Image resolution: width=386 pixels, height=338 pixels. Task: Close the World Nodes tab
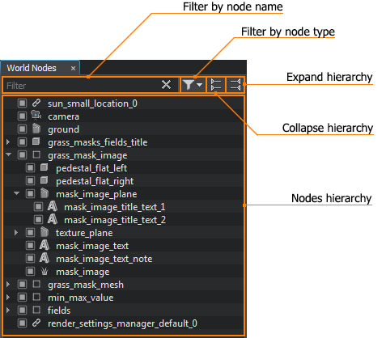click(x=73, y=69)
